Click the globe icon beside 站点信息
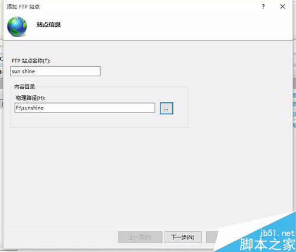The width and height of the screenshot is (296, 252). click(17, 27)
